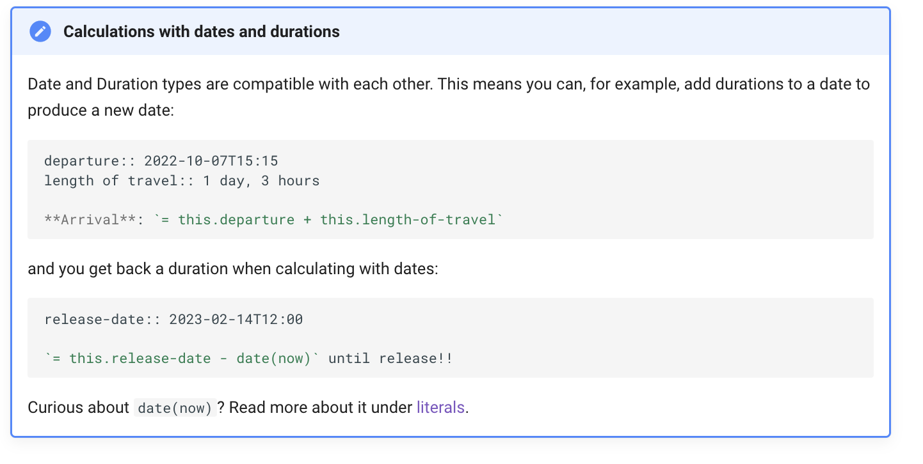Click the 2023-02-14T12:00 date value
The height and width of the screenshot is (464, 923).
(x=236, y=319)
